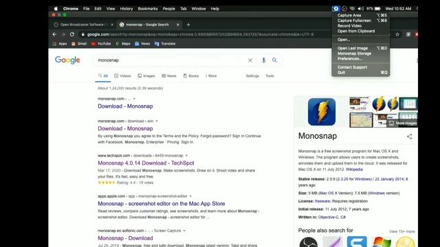Open Monosnap Preferences...
The width and height of the screenshot is (440, 247).
tap(360, 59)
